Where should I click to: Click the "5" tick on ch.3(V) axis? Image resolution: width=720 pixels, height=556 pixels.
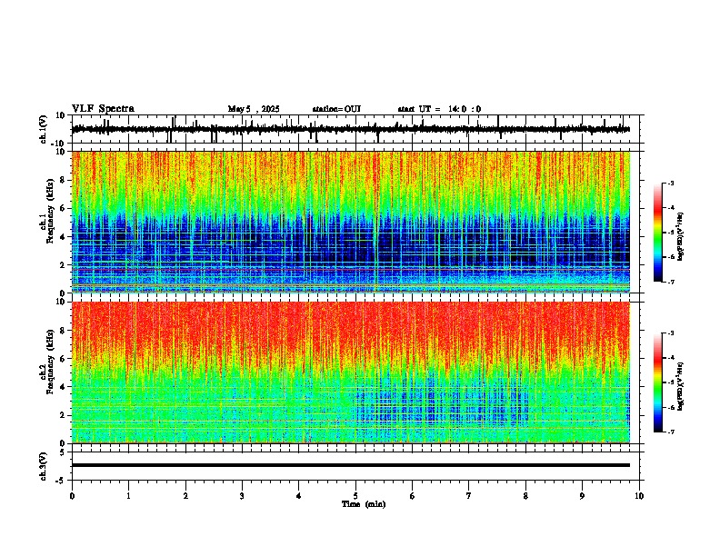coord(63,452)
